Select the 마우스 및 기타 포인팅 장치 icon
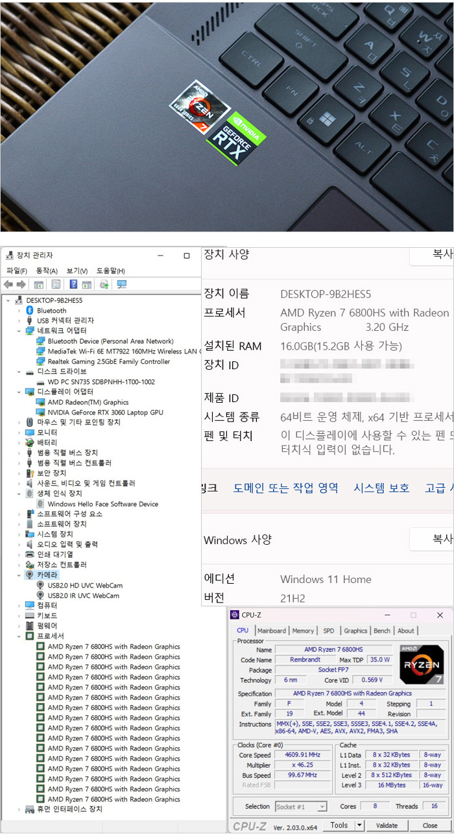 (x=29, y=422)
